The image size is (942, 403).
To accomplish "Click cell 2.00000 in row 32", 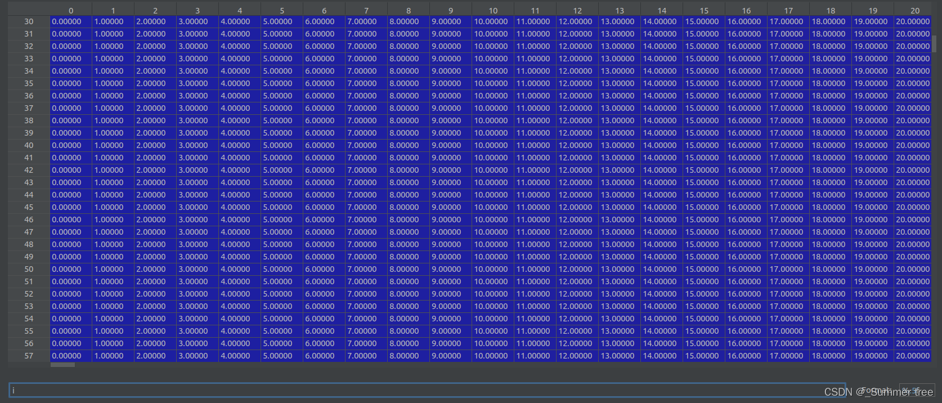I will click(x=155, y=46).
